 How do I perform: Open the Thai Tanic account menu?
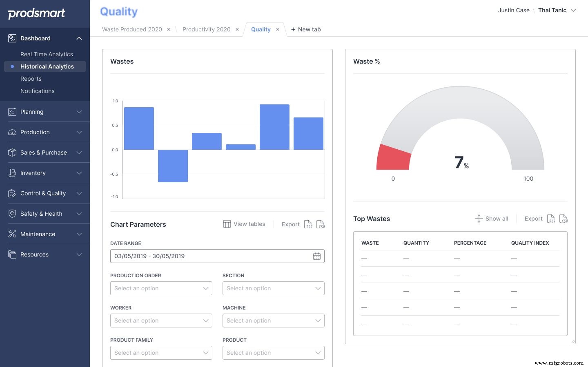(551, 10)
